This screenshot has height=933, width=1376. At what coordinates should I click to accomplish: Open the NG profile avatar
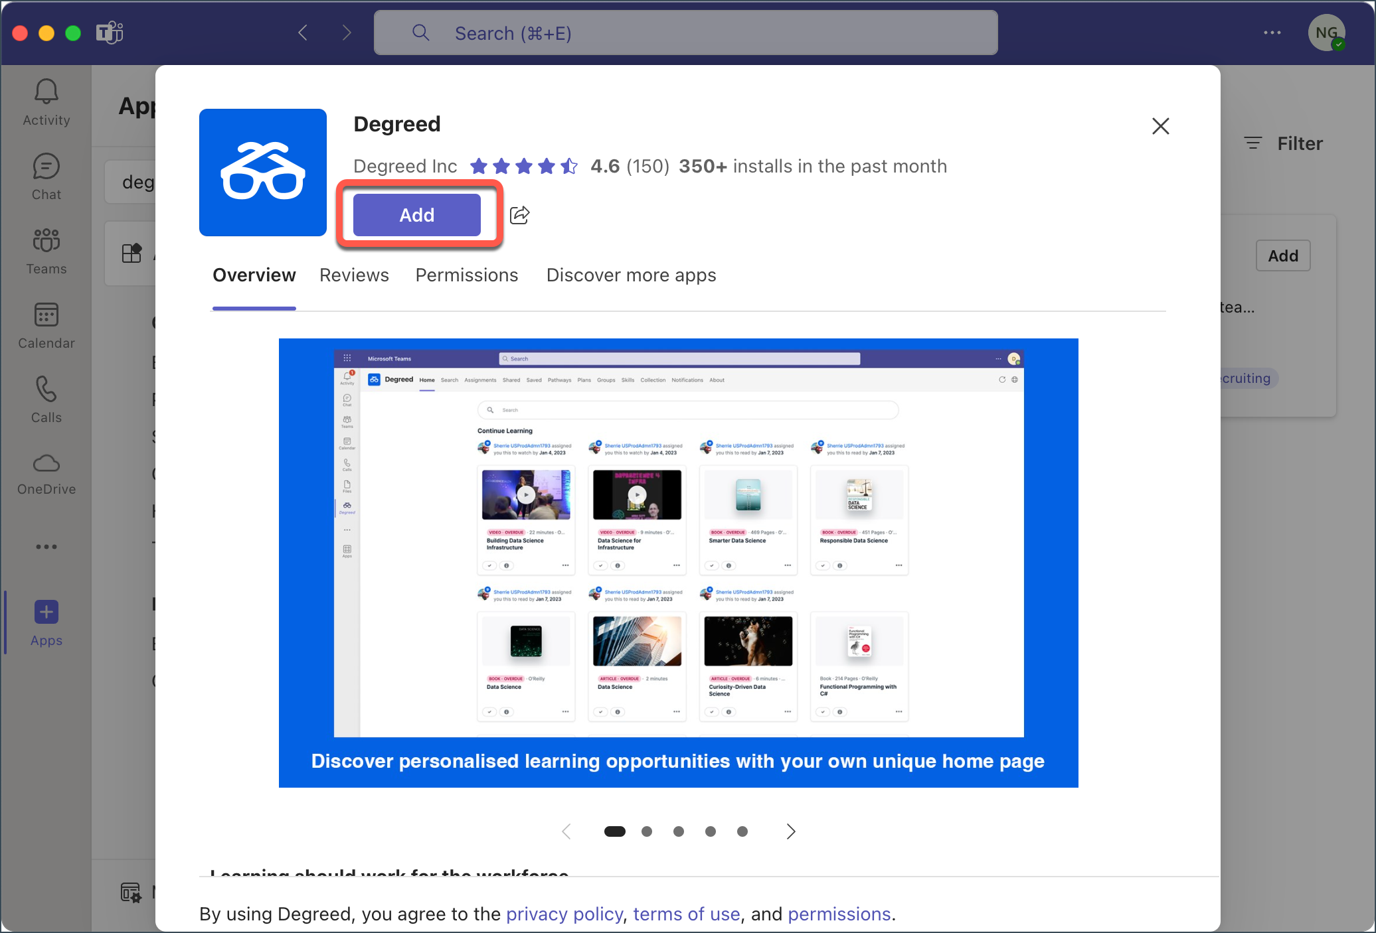coord(1327,33)
